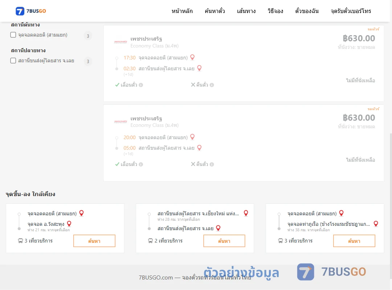Click info icon beside คืนตั๋ว on 17:30 trip
This screenshot has height=290, width=392.
pyautogui.click(x=212, y=85)
